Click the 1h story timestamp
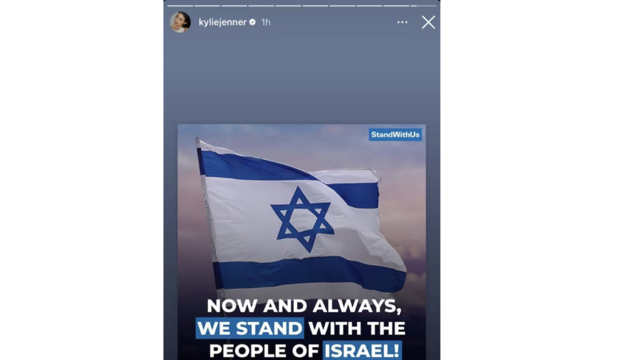 point(266,22)
